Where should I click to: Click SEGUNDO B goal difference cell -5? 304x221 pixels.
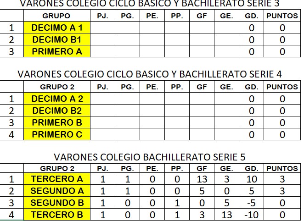click(x=252, y=203)
